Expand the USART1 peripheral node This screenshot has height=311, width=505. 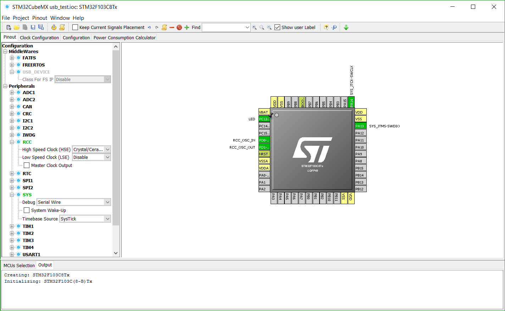coord(12,254)
